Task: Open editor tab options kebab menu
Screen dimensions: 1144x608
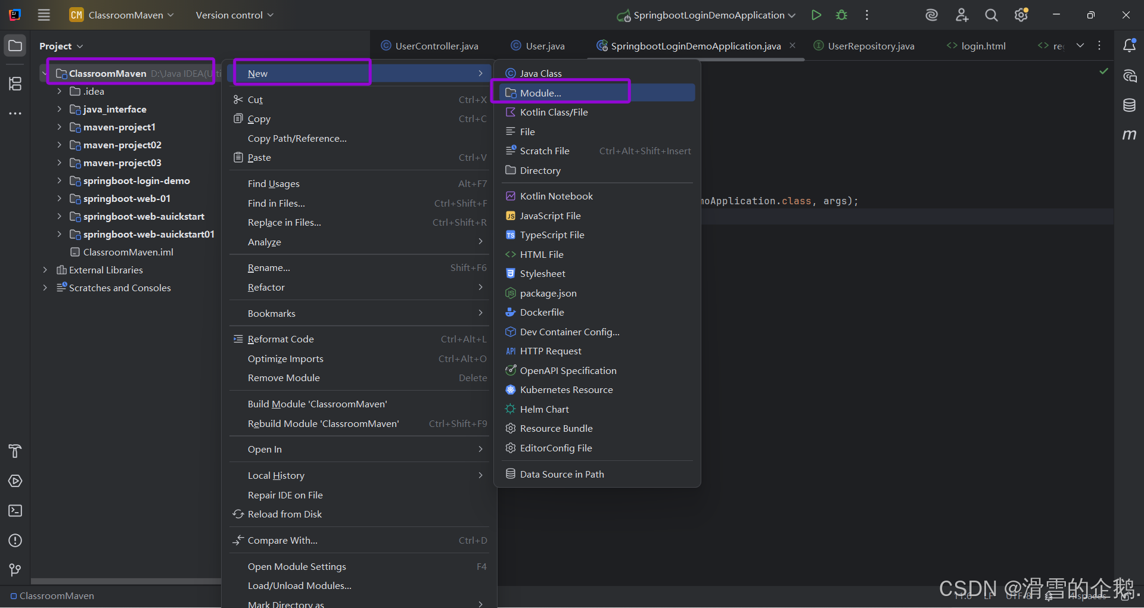Action: coord(1099,45)
